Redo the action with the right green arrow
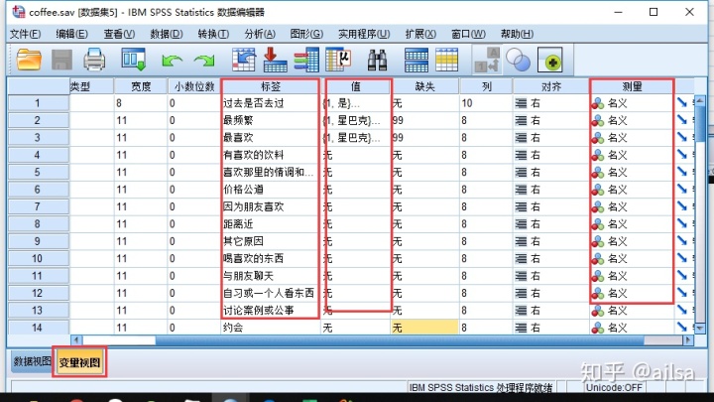Viewport: 714px width, 402px height. [x=204, y=61]
